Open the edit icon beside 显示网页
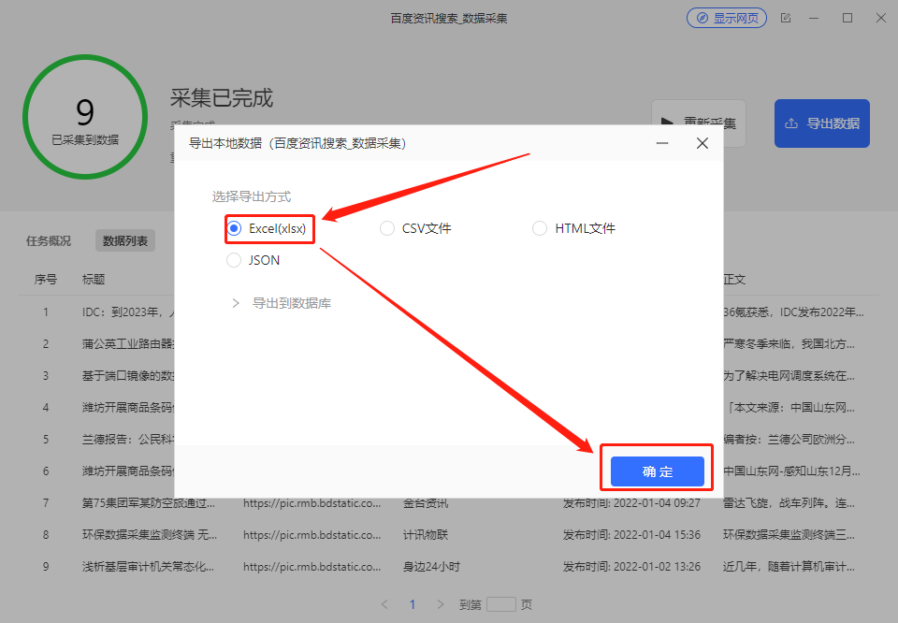The width and height of the screenshot is (898, 623). coord(786,19)
